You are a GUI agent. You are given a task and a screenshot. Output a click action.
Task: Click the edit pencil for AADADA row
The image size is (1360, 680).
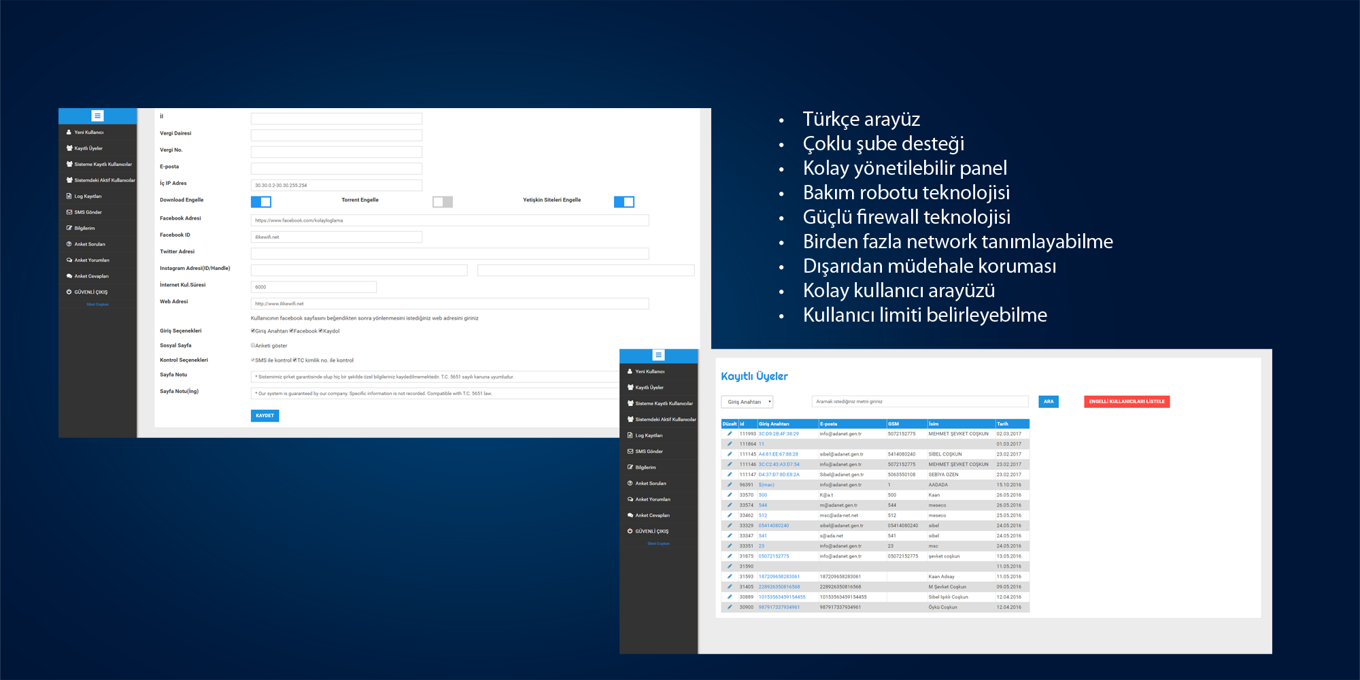pyautogui.click(x=730, y=485)
